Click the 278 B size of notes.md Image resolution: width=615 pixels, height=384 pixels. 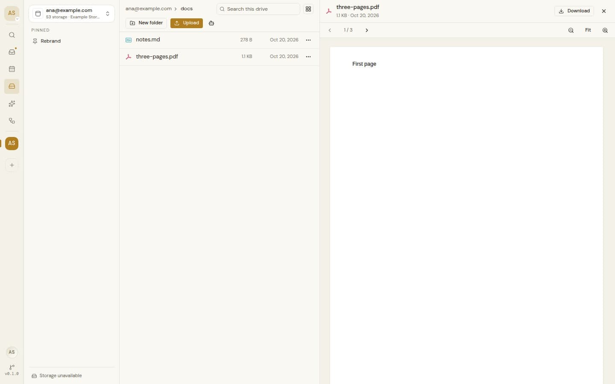tap(246, 40)
